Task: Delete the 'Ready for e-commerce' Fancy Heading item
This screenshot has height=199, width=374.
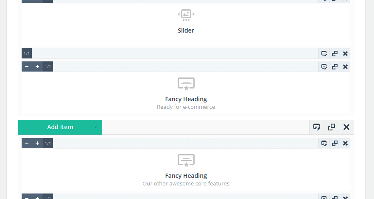Action: 345,66
